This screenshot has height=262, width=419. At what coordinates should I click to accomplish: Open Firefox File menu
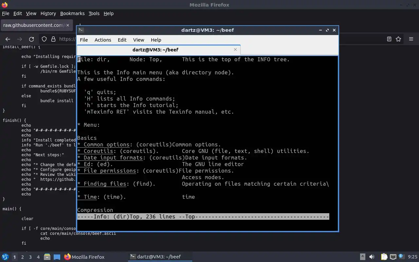click(6, 13)
